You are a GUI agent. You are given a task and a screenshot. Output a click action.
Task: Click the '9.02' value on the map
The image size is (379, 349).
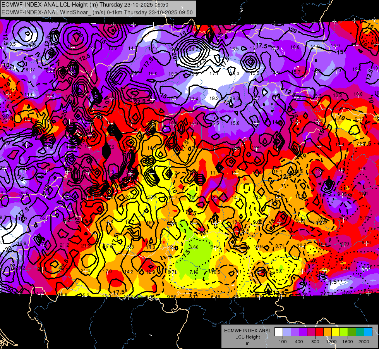(x=257, y=222)
